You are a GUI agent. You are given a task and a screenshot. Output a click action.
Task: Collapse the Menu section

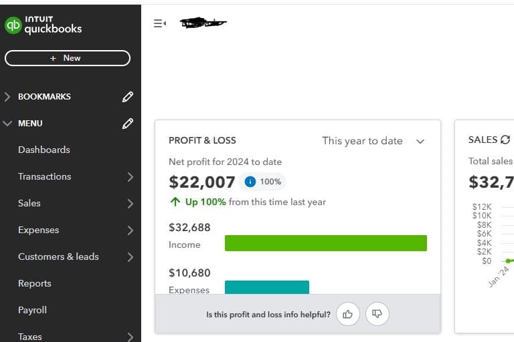coord(7,124)
